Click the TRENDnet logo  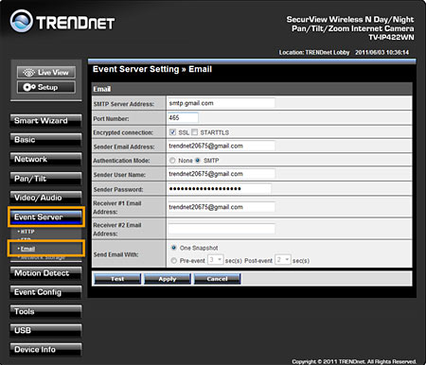(x=62, y=22)
